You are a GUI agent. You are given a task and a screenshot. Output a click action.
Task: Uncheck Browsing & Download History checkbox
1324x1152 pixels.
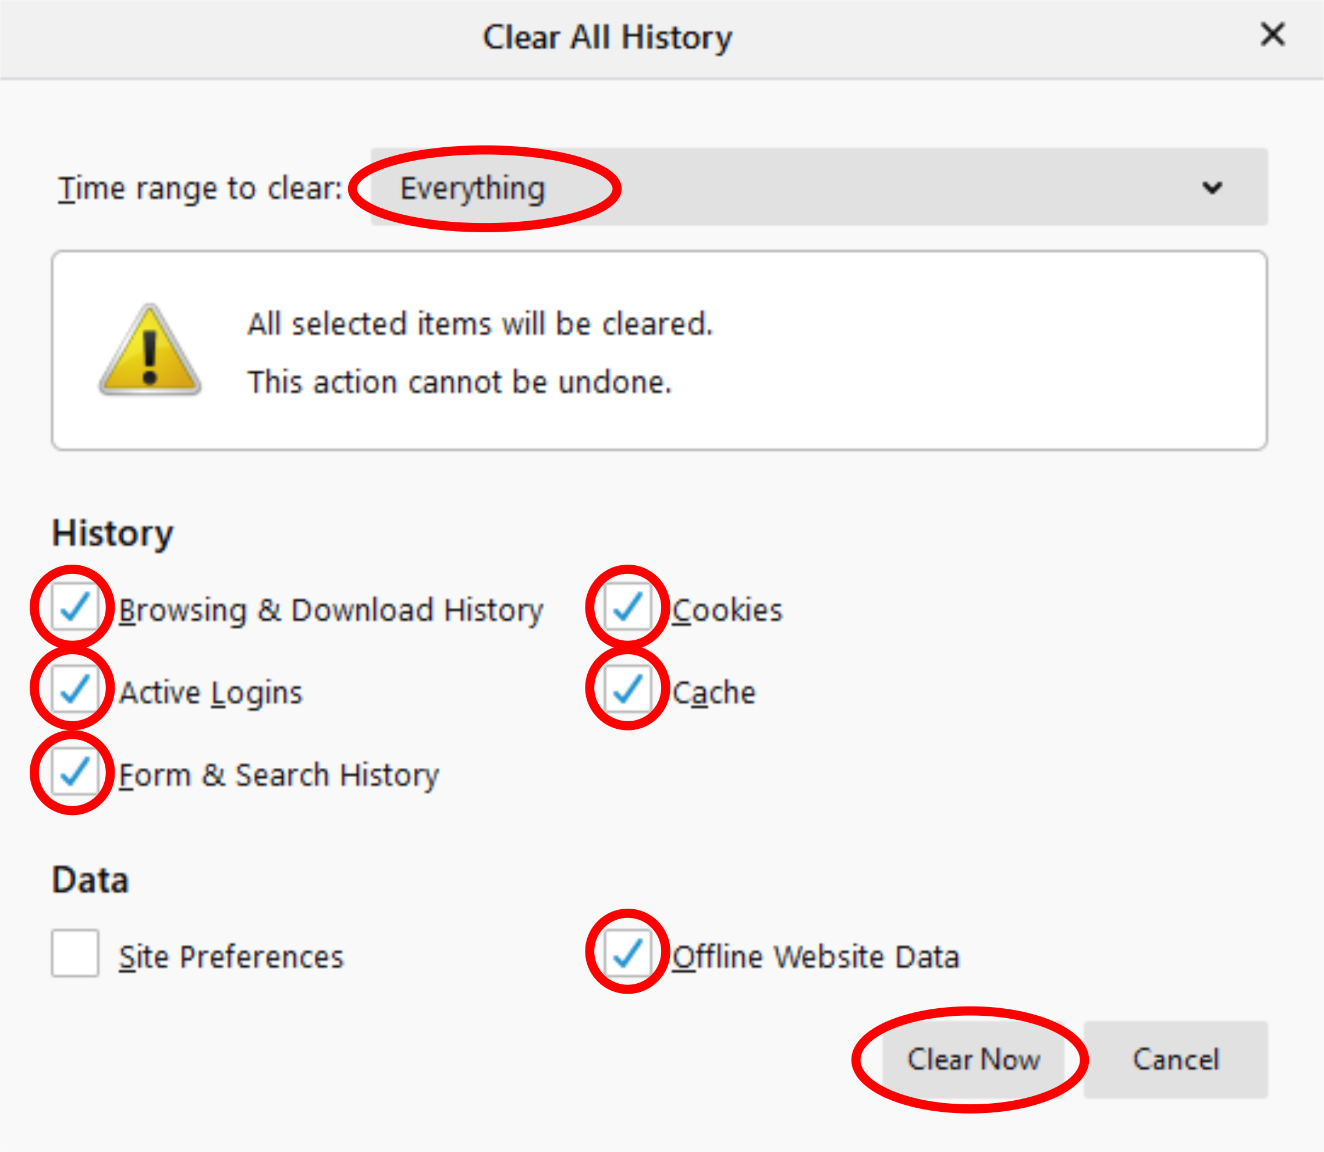(x=74, y=608)
